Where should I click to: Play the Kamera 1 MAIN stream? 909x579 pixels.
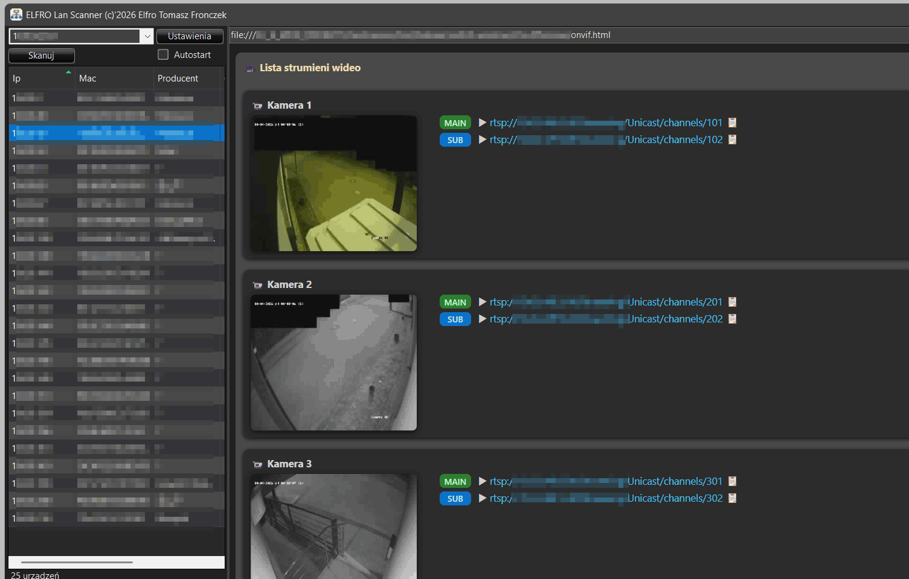483,123
